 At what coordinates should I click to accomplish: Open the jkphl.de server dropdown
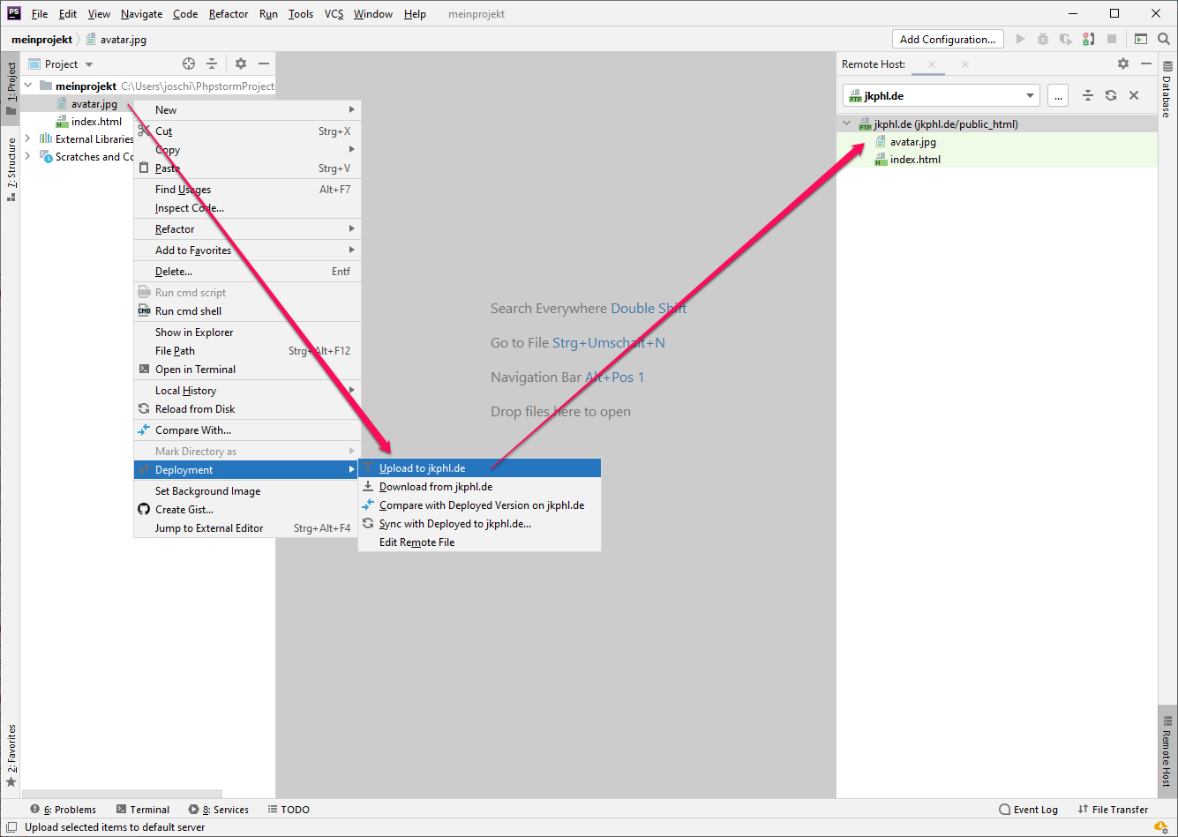click(1030, 95)
